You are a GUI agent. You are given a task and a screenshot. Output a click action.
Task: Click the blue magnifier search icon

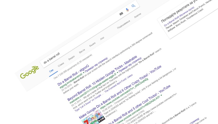click(x=134, y=6)
